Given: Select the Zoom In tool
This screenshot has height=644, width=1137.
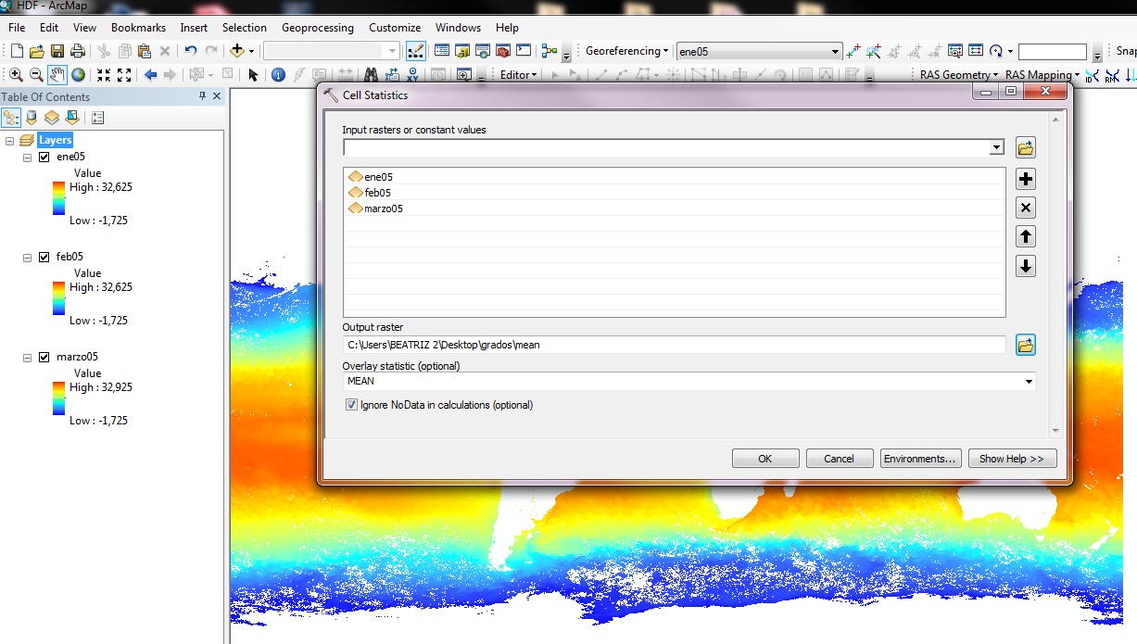Looking at the screenshot, I should pyautogui.click(x=16, y=75).
